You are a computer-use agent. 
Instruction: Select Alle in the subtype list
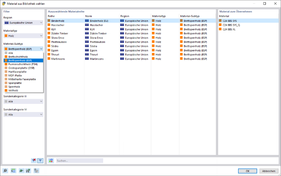(x=23, y=53)
